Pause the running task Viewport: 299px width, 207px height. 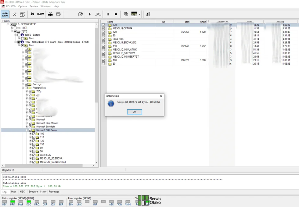(108, 14)
